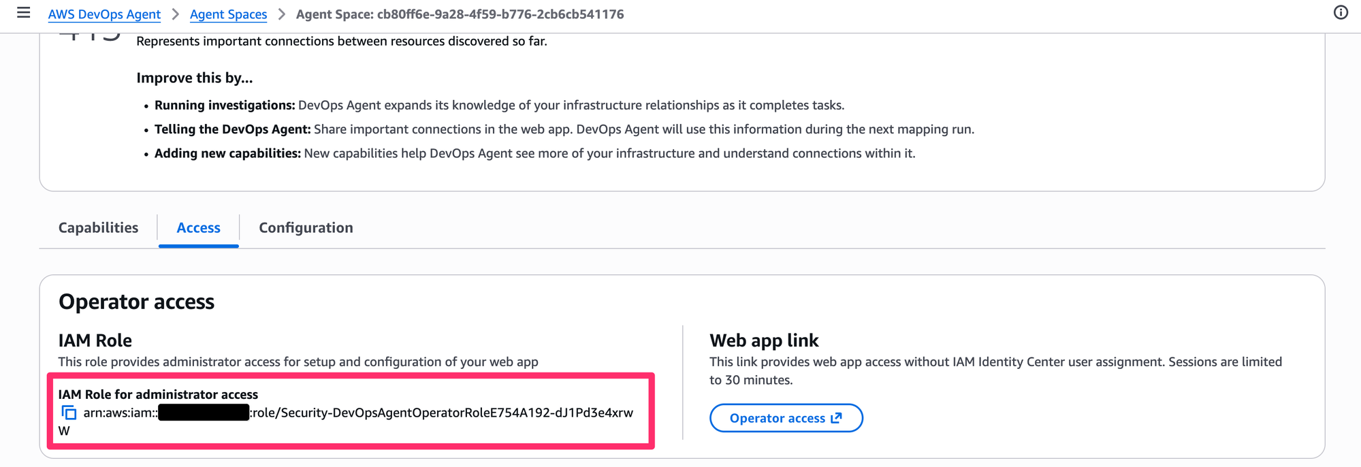Click the 'Running investigations:' bullet text
Image resolution: width=1361 pixels, height=467 pixels.
click(x=224, y=106)
